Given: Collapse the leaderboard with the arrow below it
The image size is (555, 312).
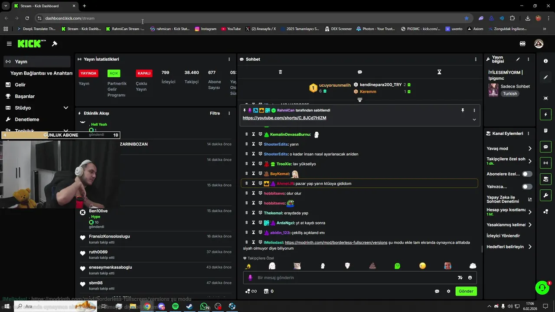Looking at the screenshot, I should pos(359,100).
